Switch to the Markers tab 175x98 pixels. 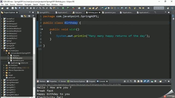click(x=41, y=81)
